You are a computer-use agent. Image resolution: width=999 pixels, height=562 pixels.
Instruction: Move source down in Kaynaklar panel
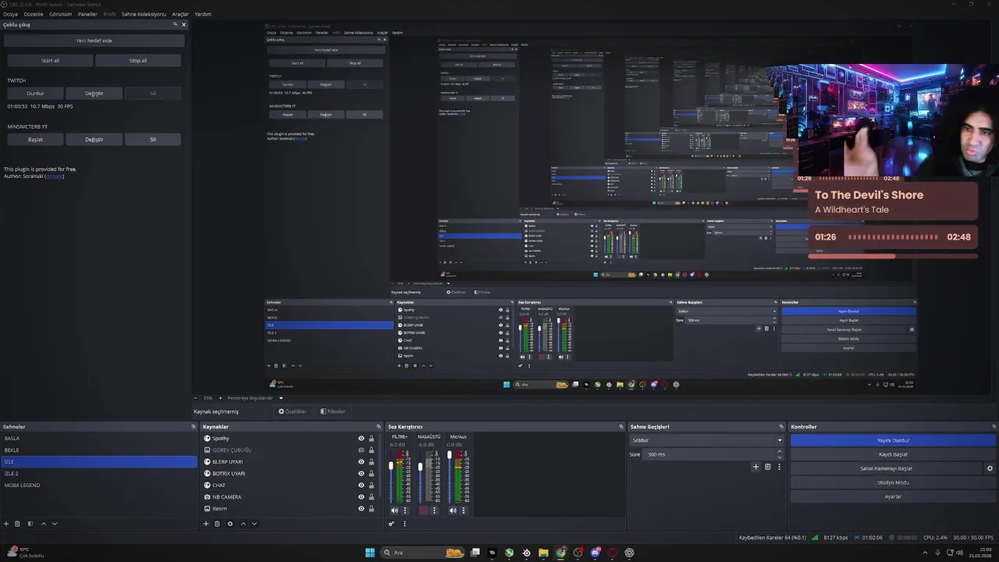(x=254, y=524)
